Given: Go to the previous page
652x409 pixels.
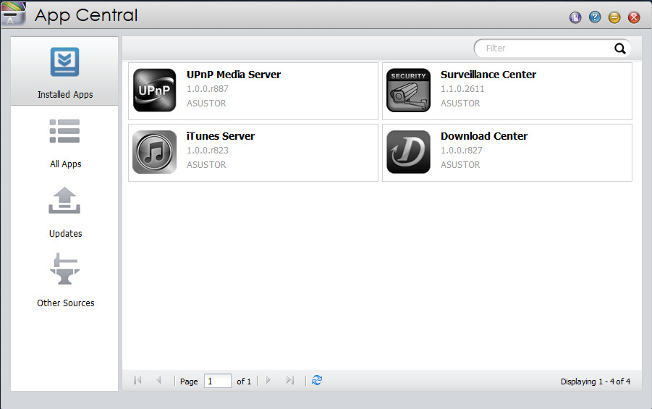Looking at the screenshot, I should 158,380.
